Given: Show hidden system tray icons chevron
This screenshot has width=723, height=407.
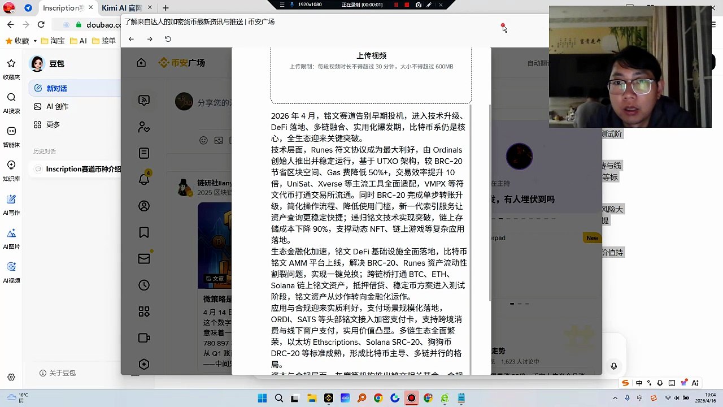Looking at the screenshot, I should 615,398.
